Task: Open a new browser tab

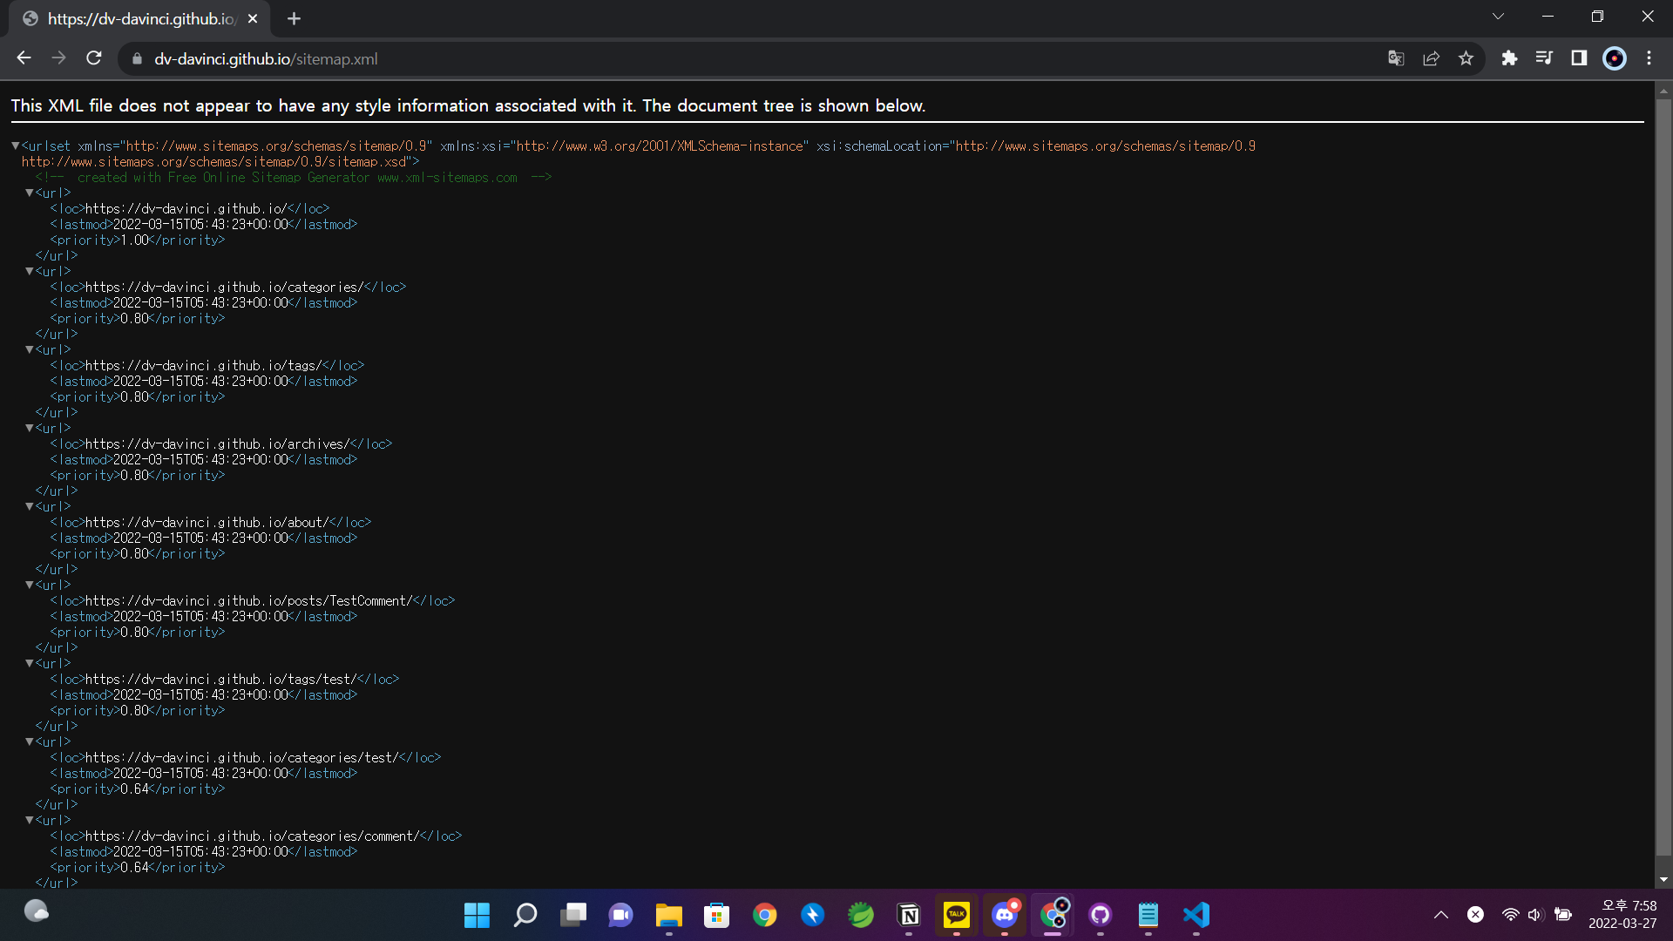Action: [294, 18]
